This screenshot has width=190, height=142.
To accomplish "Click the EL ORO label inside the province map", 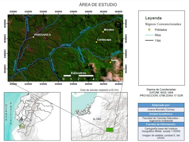I will [97, 119].
